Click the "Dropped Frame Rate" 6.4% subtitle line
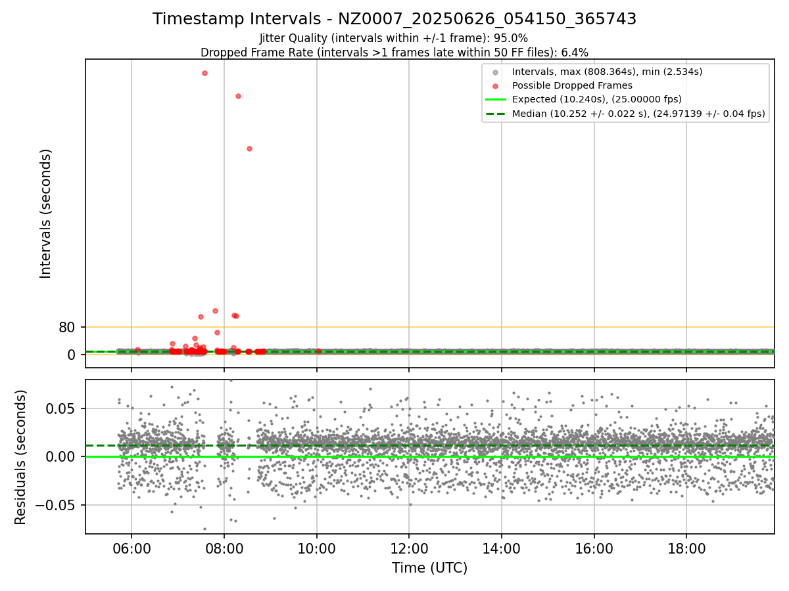This screenshot has height=591, width=789. [x=394, y=52]
